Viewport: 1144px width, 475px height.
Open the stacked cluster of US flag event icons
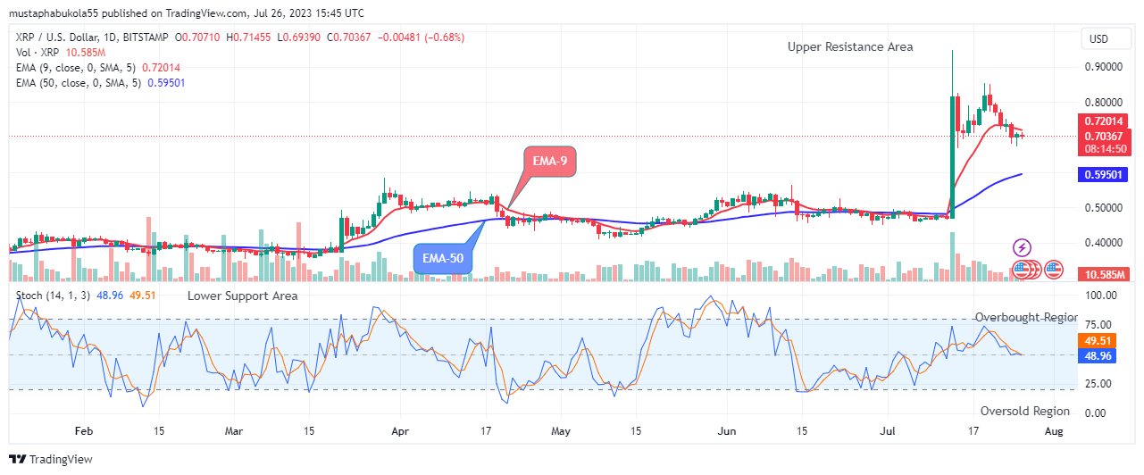pos(1025,268)
